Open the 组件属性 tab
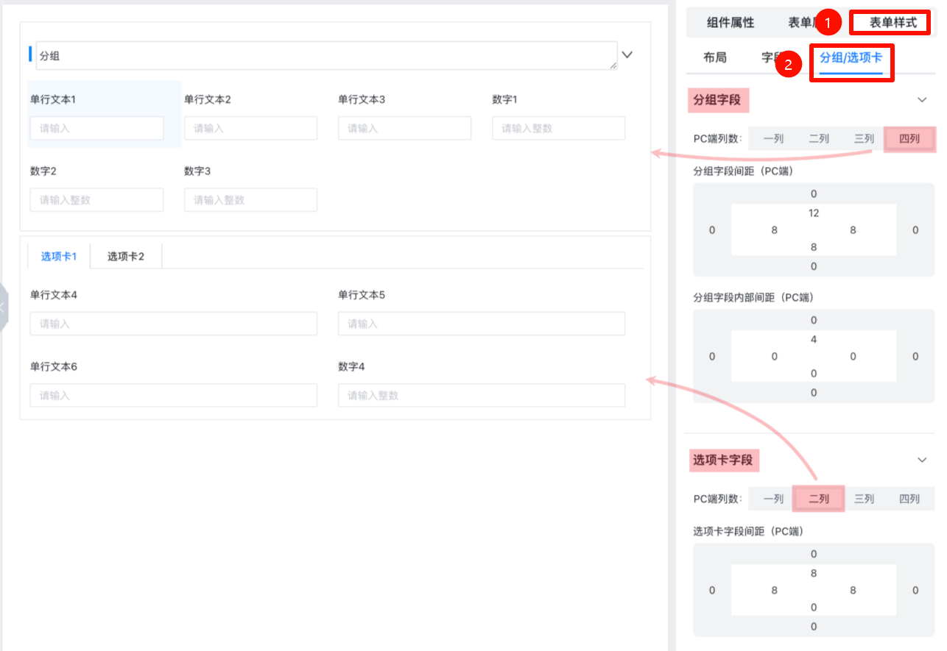Image resolution: width=947 pixels, height=651 pixels. pos(731,23)
